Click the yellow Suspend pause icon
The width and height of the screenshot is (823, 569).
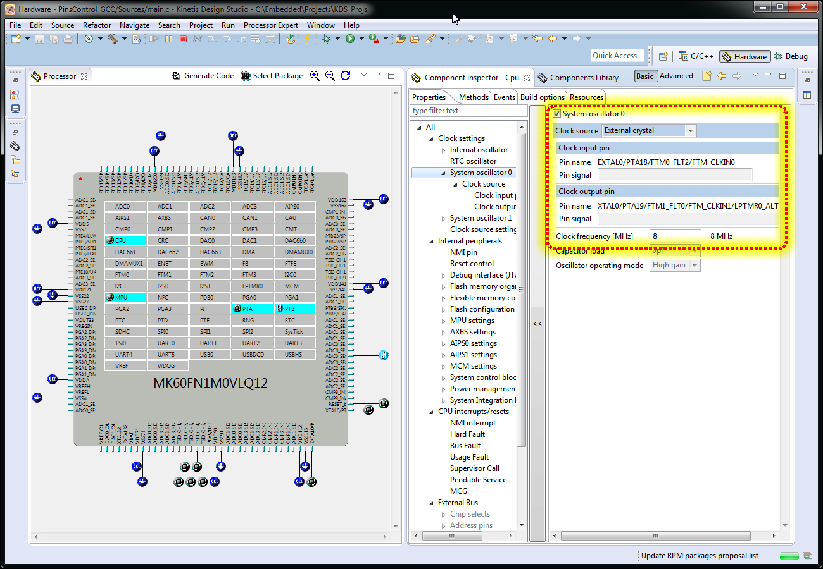pyautogui.click(x=168, y=39)
